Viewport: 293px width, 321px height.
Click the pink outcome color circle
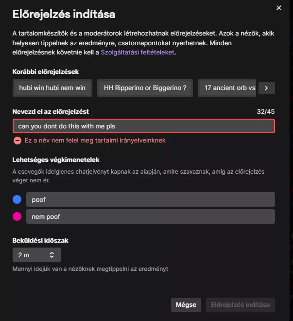tap(17, 216)
